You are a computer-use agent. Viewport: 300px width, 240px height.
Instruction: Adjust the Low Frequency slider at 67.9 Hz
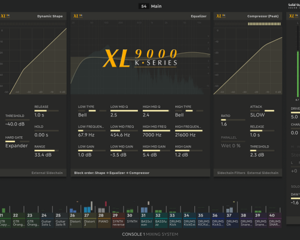tap(92, 131)
